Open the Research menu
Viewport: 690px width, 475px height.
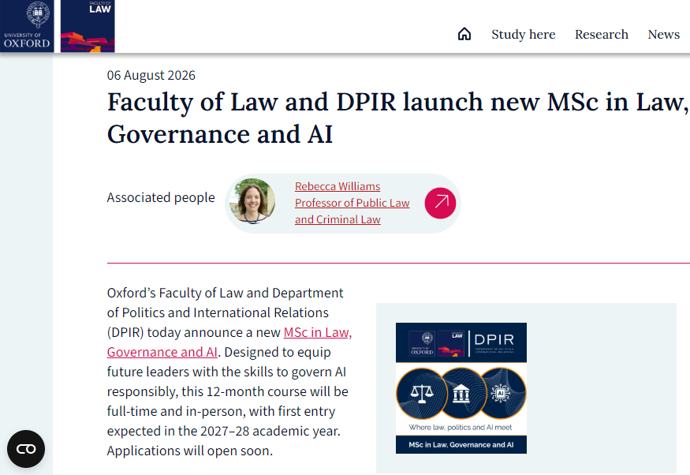602,35
